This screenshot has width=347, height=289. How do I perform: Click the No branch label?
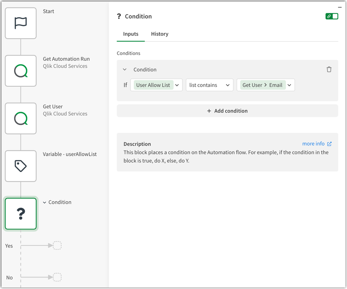(9, 278)
